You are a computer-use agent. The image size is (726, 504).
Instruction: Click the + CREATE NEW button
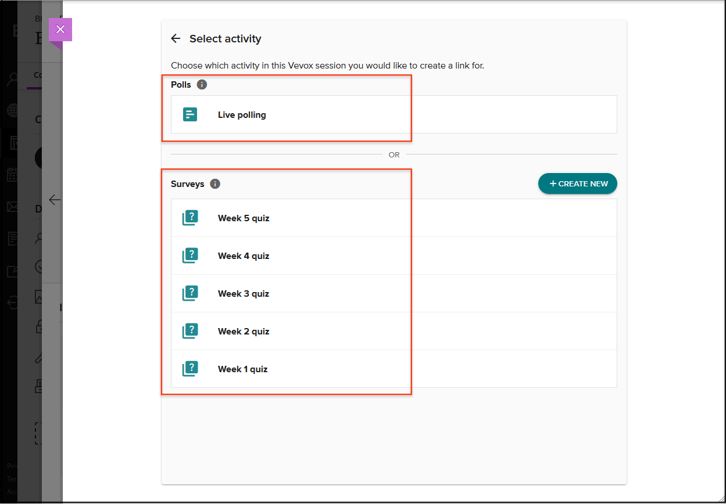coord(577,183)
